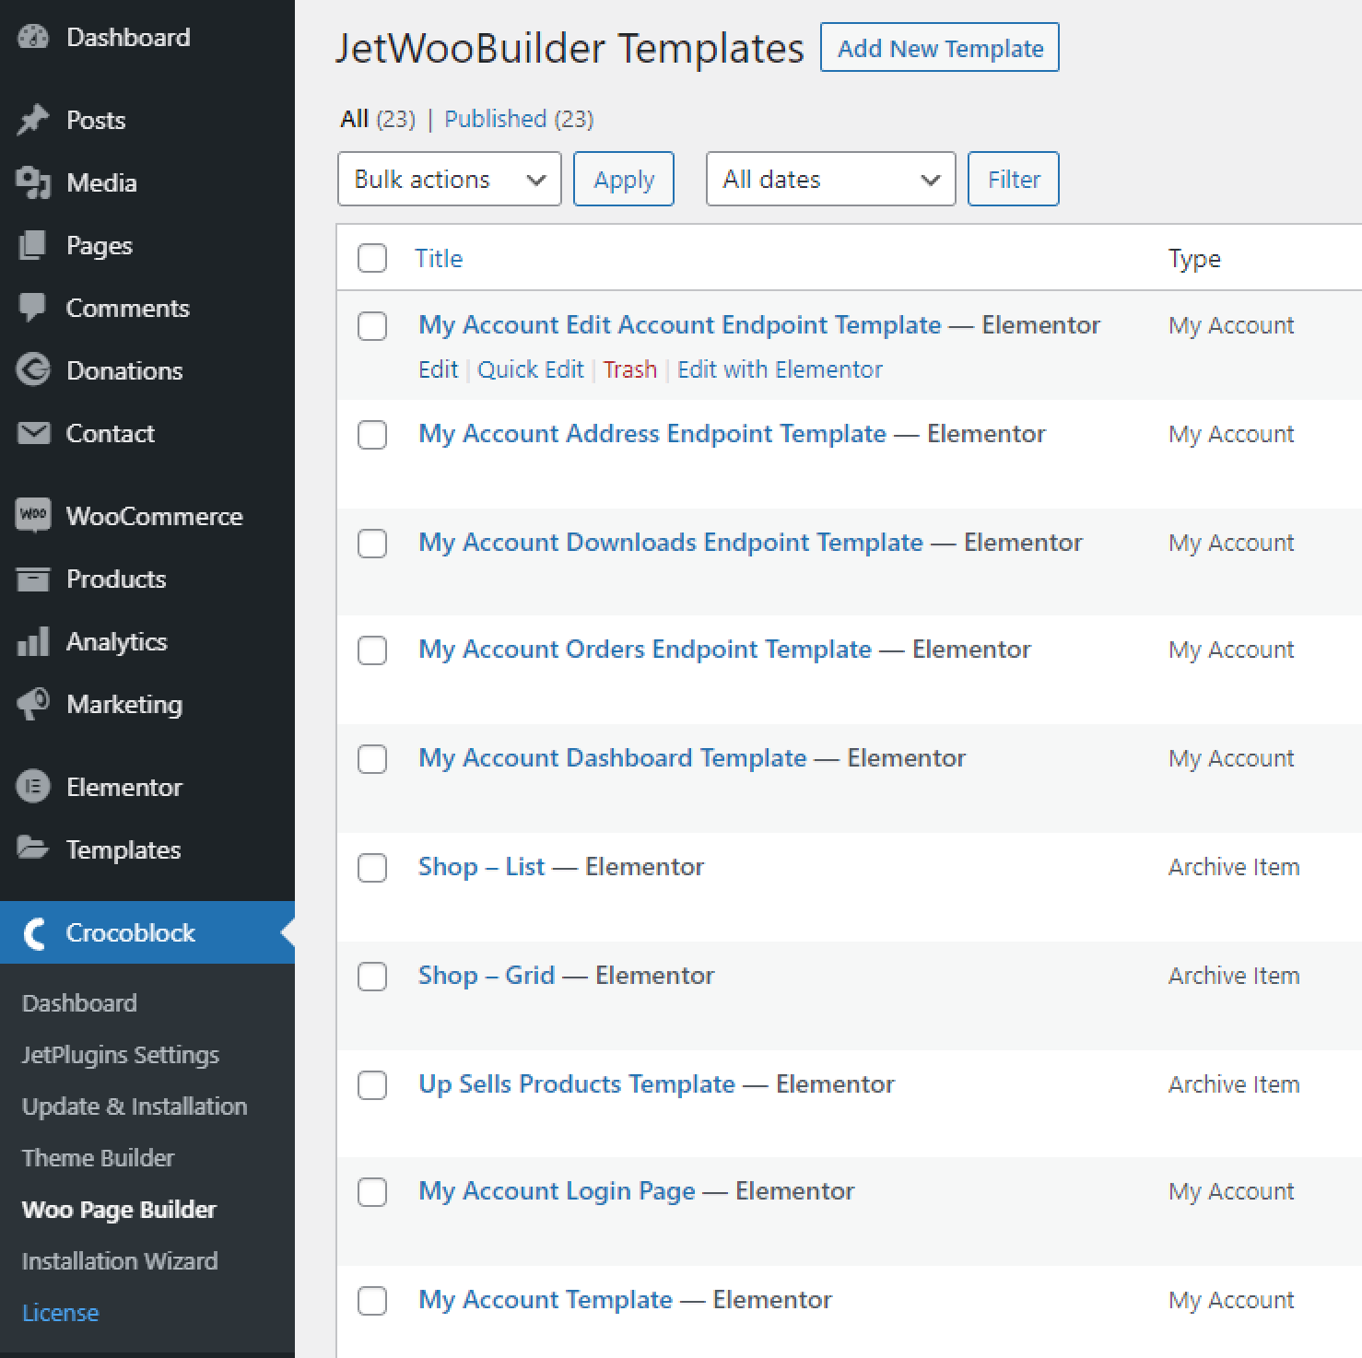Select Woo Page Builder submenu item
The width and height of the screenshot is (1362, 1358).
point(119,1209)
